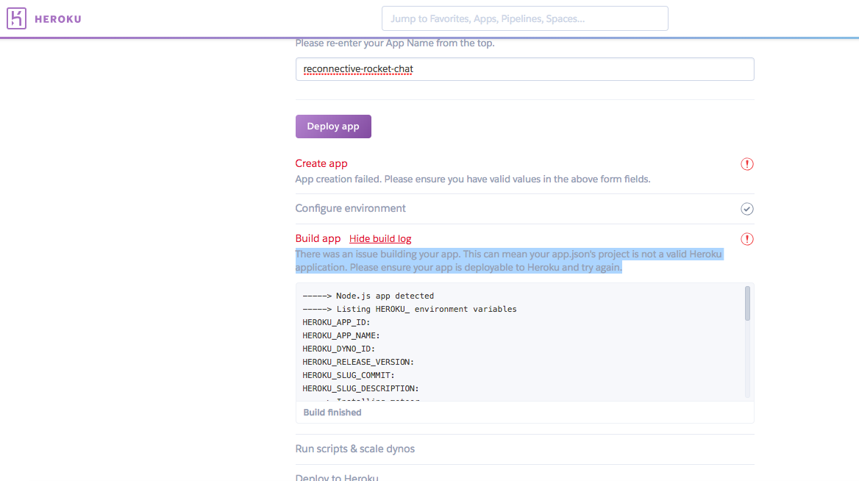Hide the build log
Viewport: 859px width, 481px height.
379,238
